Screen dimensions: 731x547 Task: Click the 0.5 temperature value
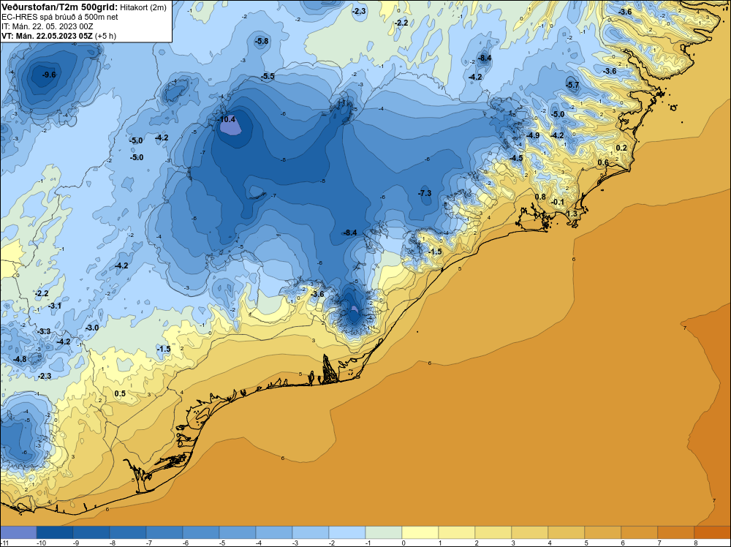click(x=120, y=393)
